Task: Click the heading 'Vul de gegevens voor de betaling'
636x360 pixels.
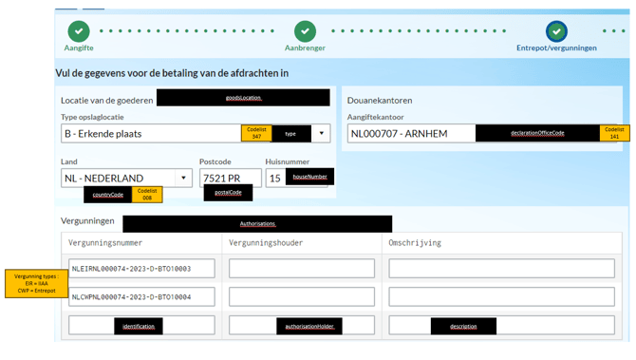Action: pyautogui.click(x=172, y=73)
